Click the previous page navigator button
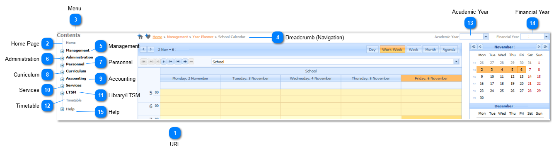Screen dimensions: 556x154 point(151,61)
